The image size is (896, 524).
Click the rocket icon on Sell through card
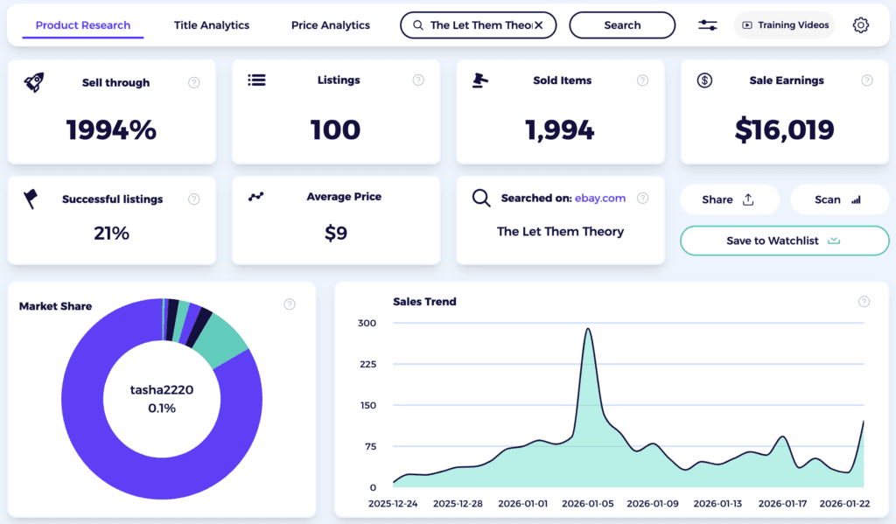[x=33, y=80]
